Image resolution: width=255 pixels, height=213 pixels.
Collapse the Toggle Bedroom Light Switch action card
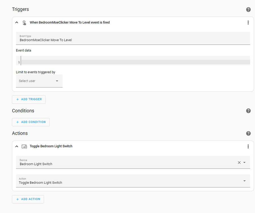coord(17,146)
